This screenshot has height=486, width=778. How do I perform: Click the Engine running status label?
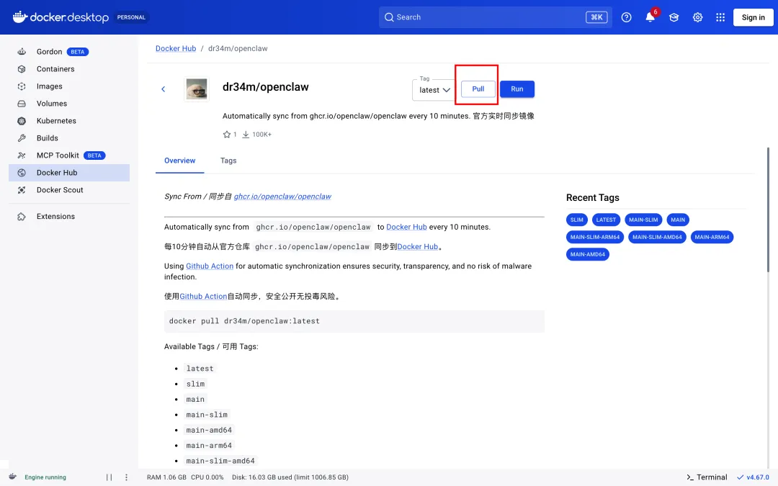(45, 477)
